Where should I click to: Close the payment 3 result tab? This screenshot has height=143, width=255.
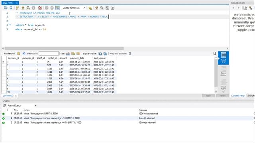pyautogui.click(x=16, y=96)
